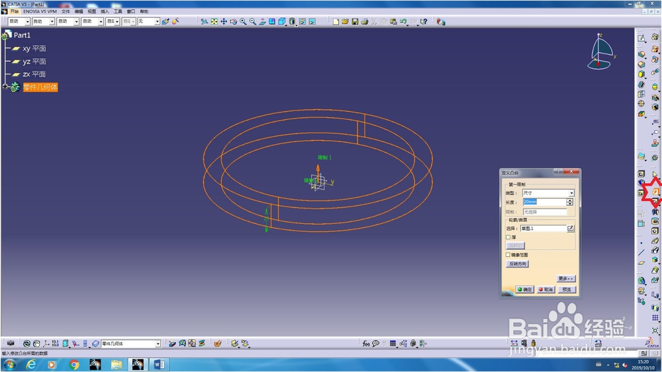The width and height of the screenshot is (662, 372).
Task: Click the Zoom Out magnifier icon
Action: point(253,22)
